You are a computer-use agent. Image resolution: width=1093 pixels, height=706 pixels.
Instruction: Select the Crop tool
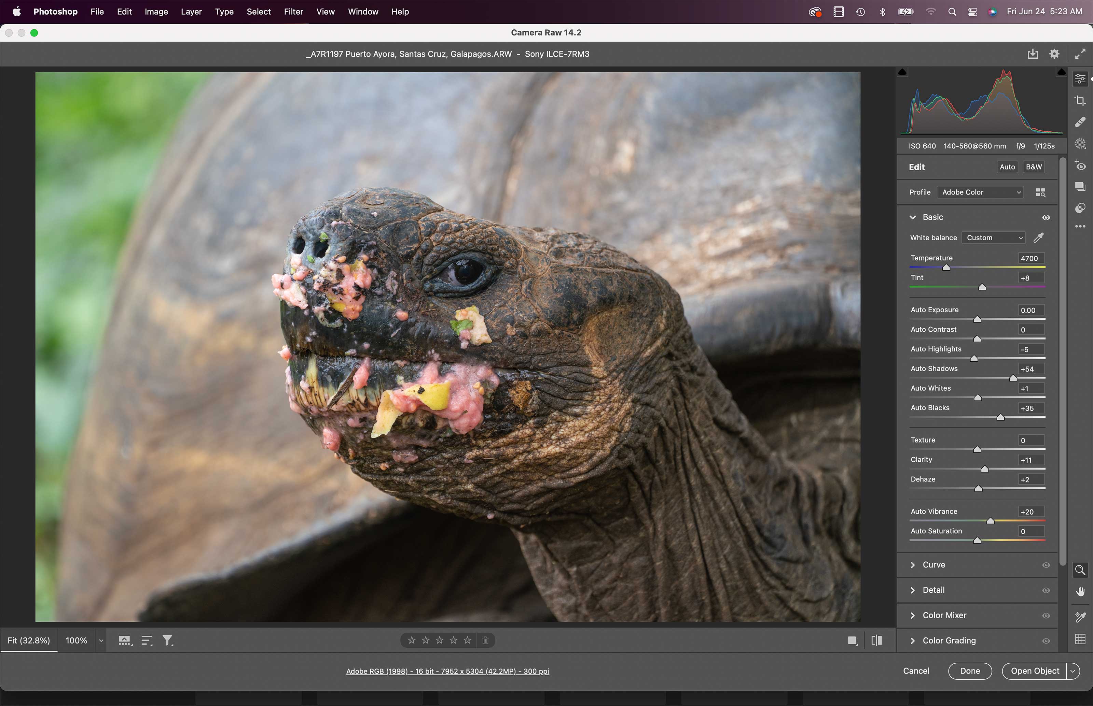1080,100
